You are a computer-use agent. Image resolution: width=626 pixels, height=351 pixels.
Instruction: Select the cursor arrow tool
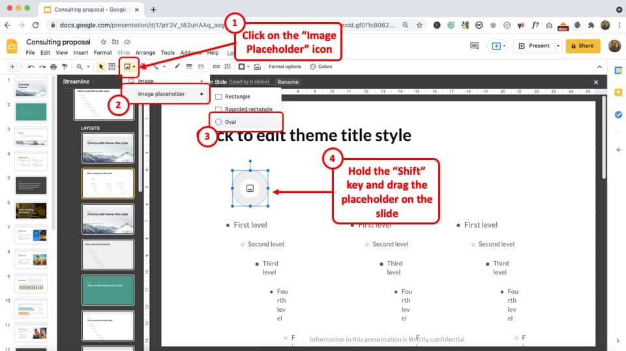tap(101, 67)
